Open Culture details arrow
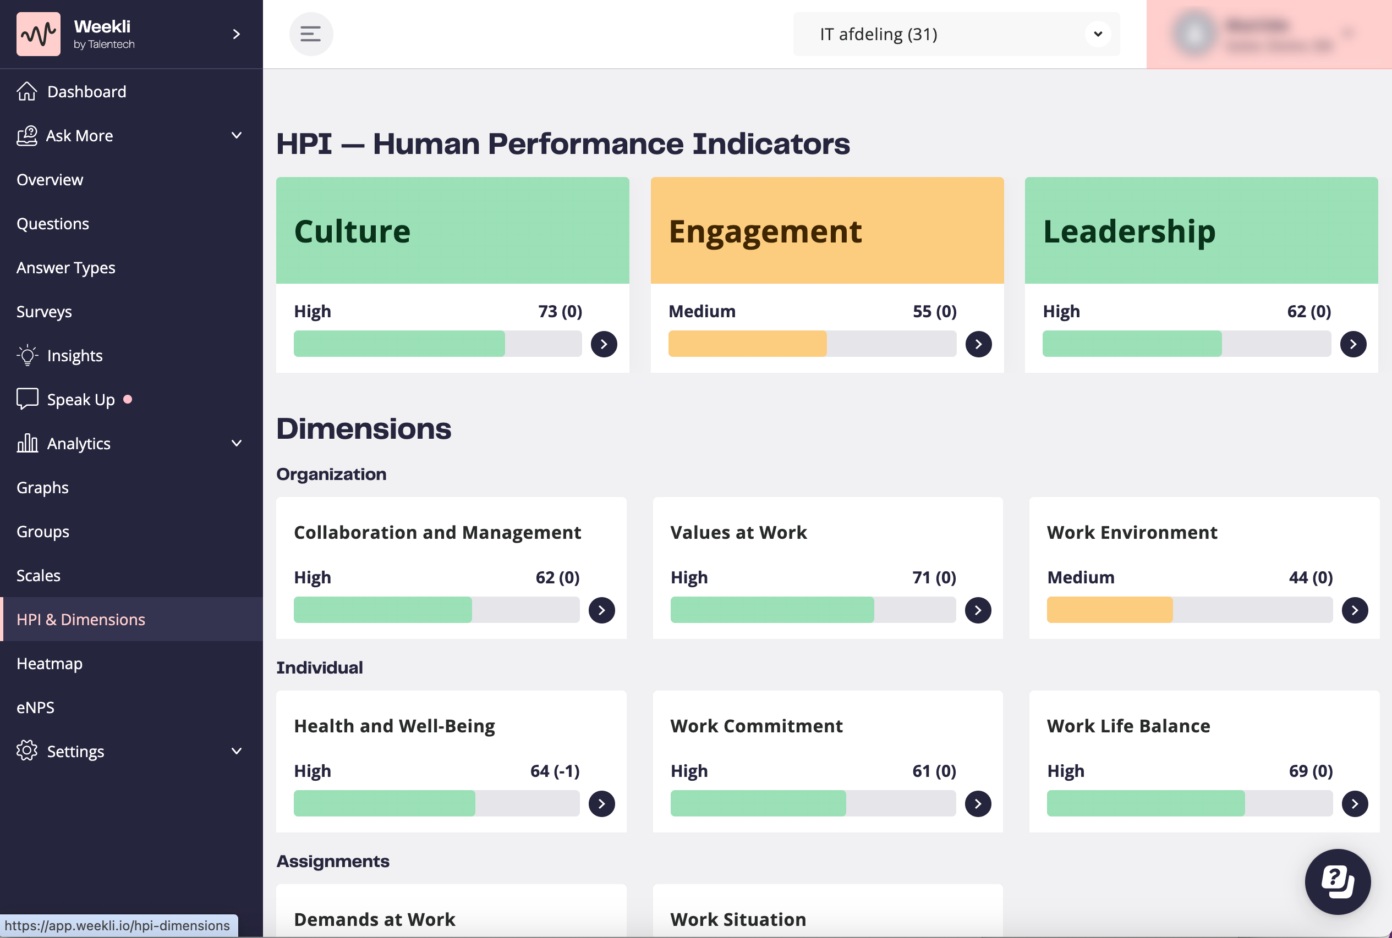Screen dimensions: 1392x938 tap(604, 344)
